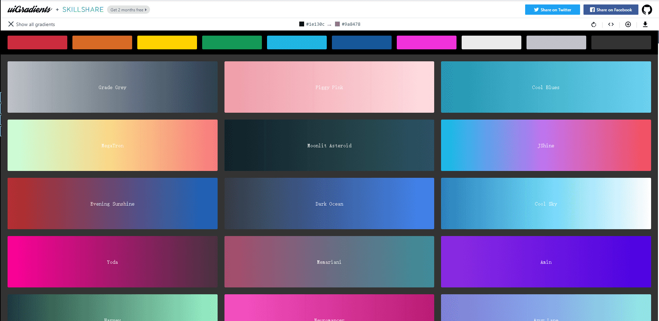659x321 pixels.
Task: Click the uiGradients logo
Action: (x=30, y=9)
